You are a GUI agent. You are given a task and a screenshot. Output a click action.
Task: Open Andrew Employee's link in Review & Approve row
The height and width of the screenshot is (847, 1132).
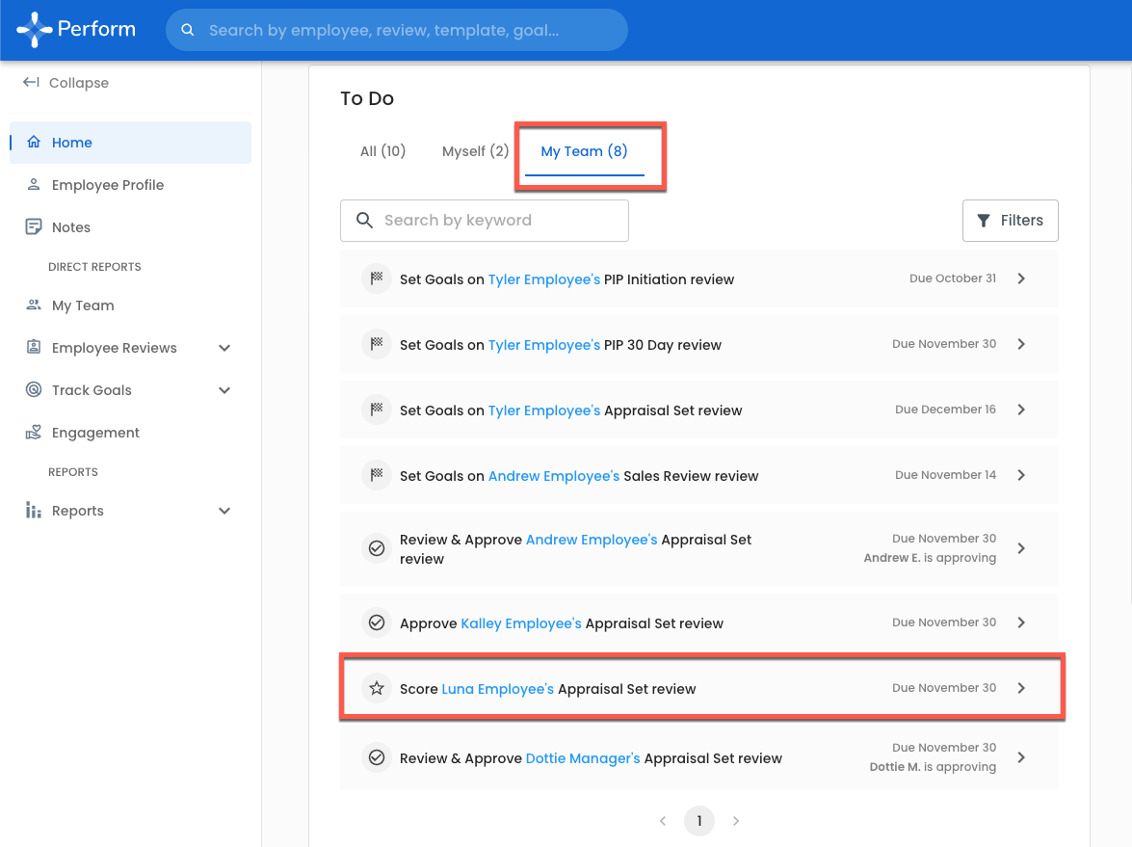coord(592,540)
